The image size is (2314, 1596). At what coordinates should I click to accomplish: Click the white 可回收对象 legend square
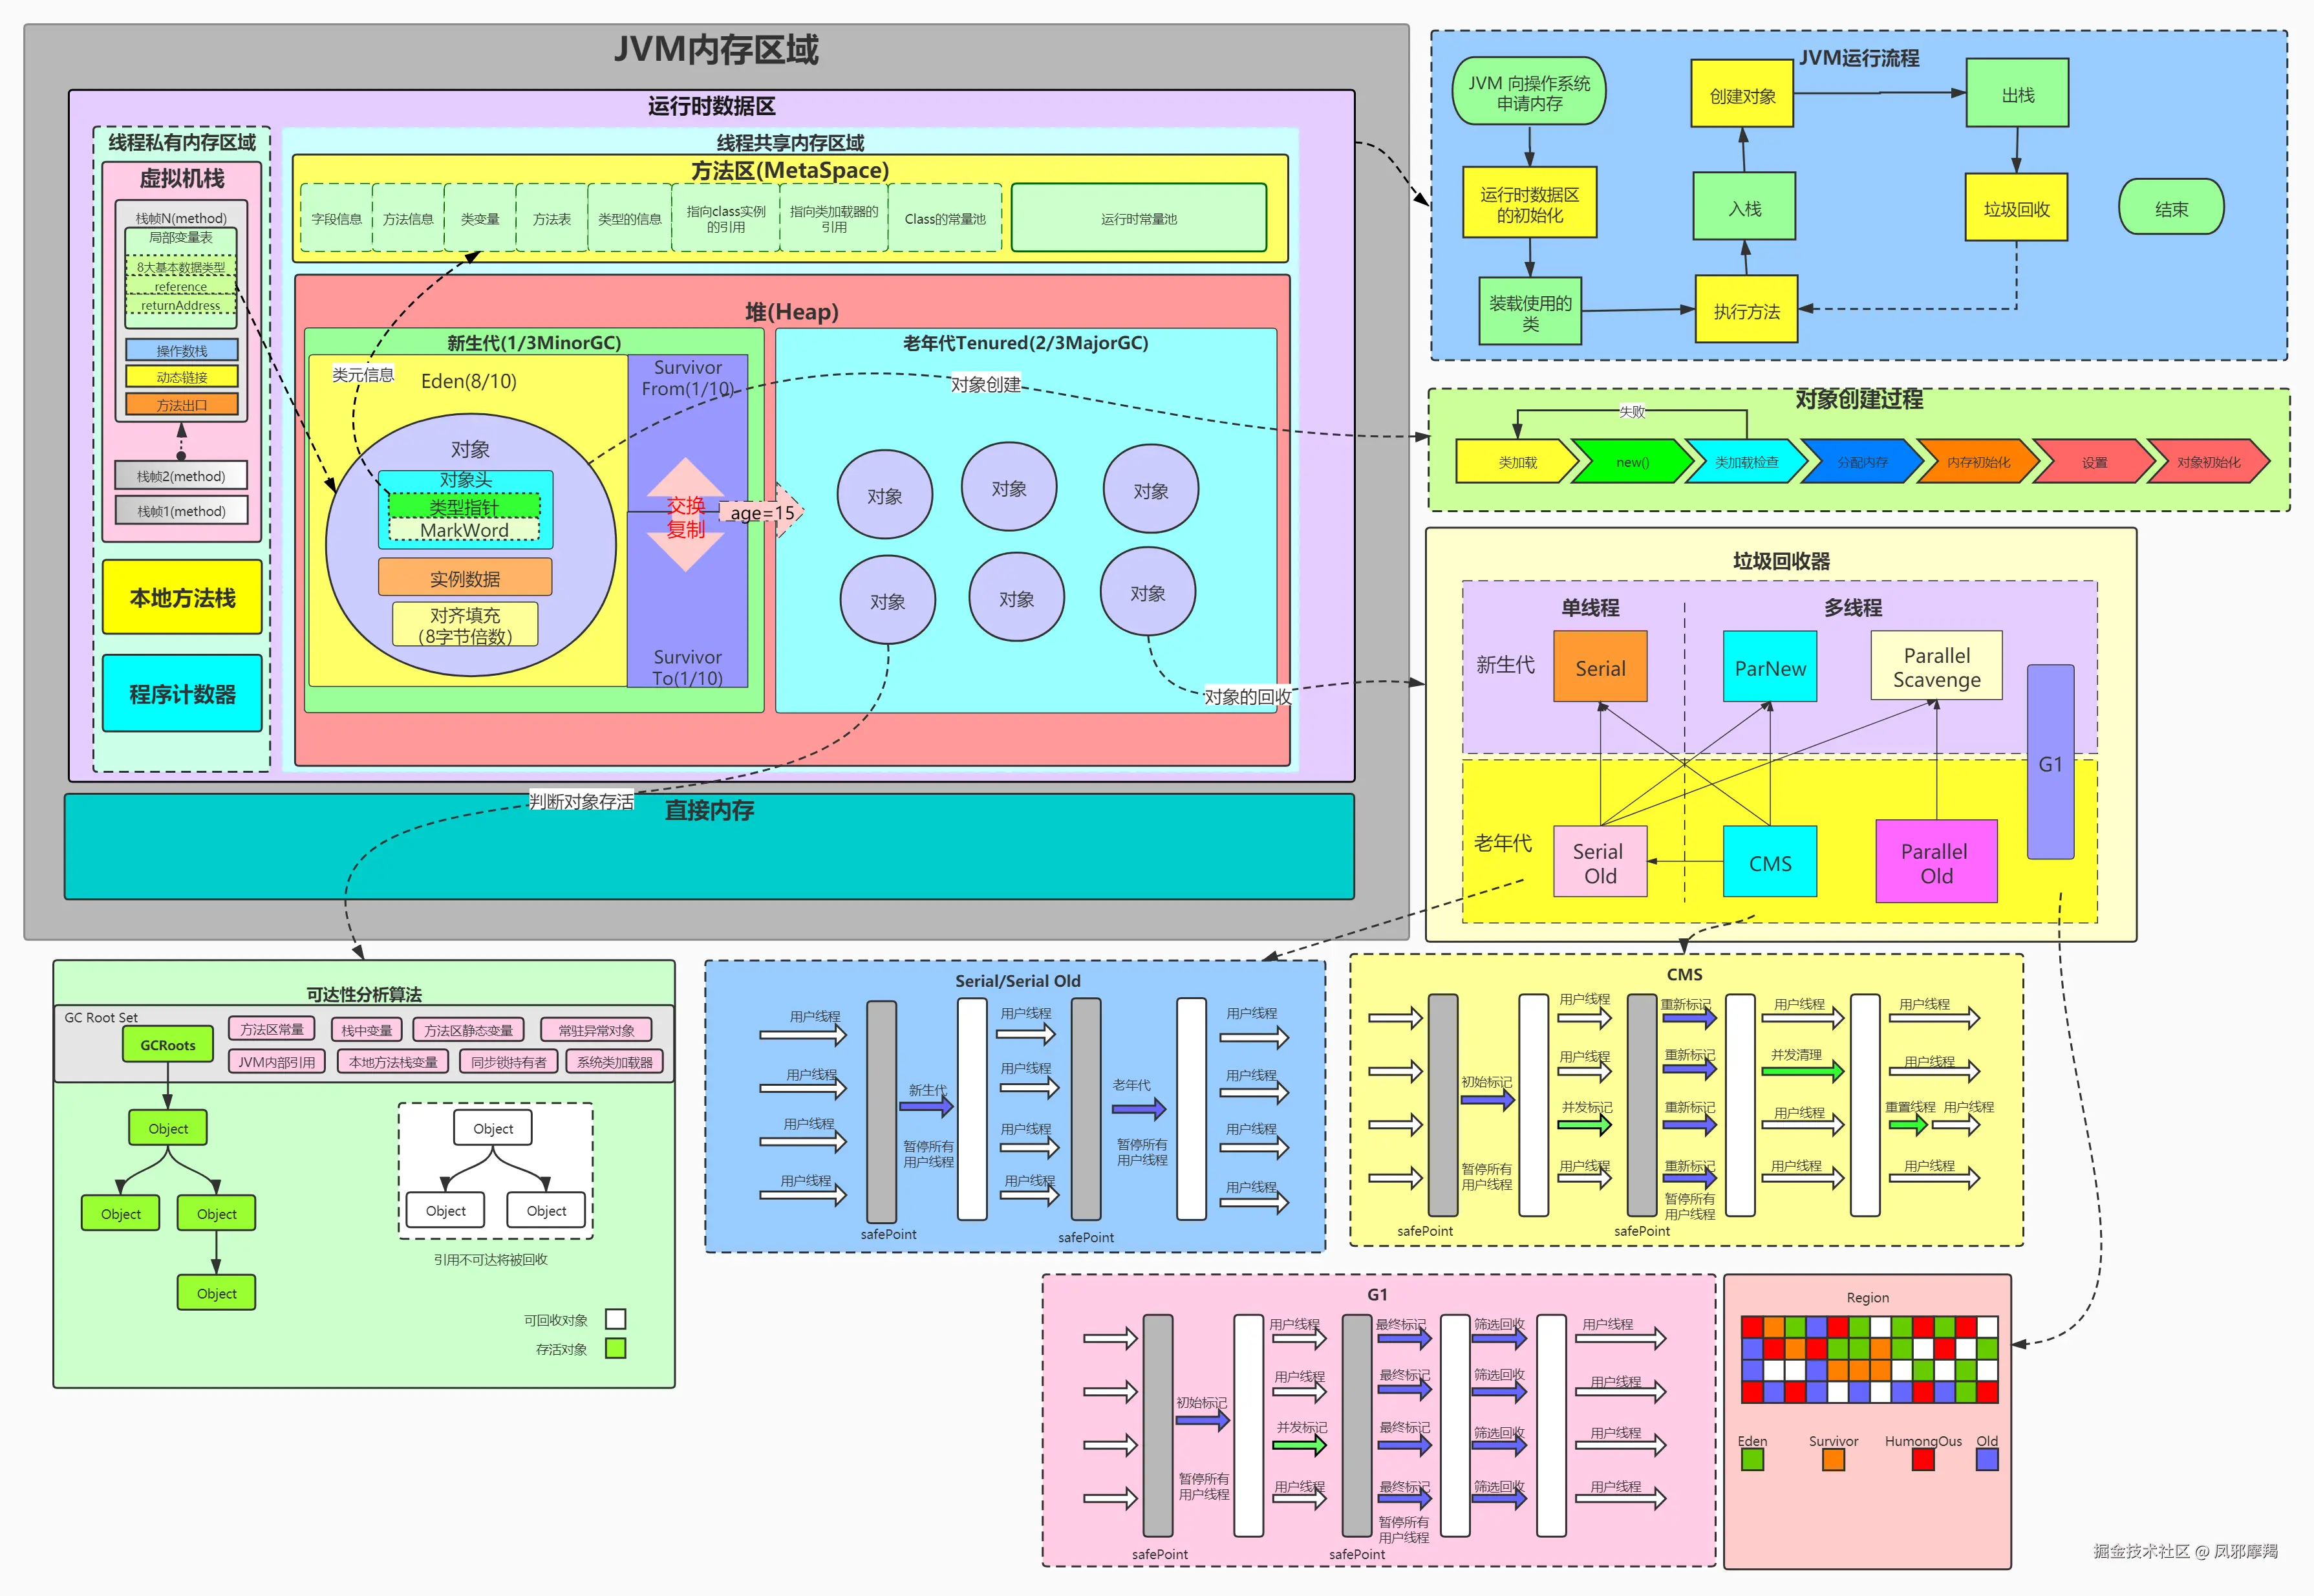click(x=616, y=1319)
